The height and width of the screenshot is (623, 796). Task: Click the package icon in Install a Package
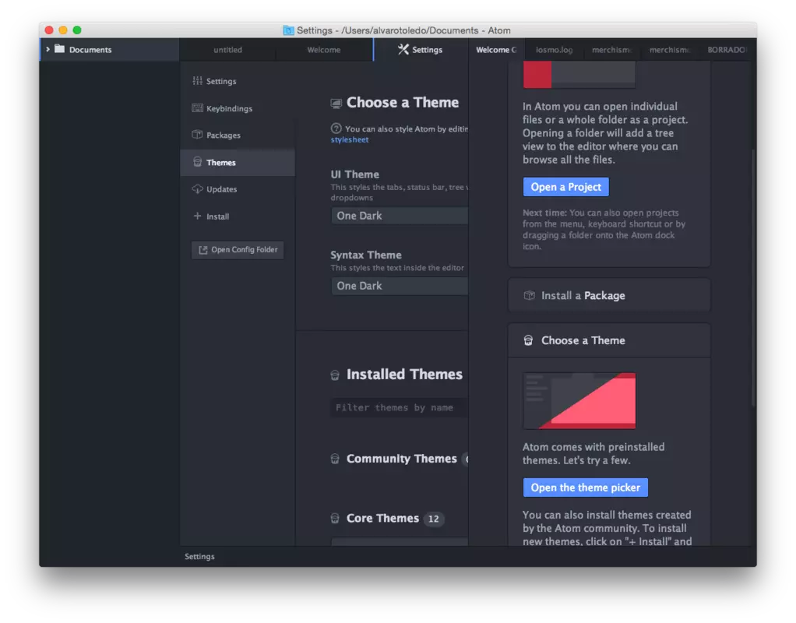pyautogui.click(x=529, y=296)
